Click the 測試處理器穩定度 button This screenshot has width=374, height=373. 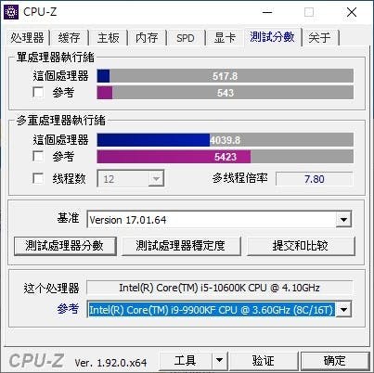tap(181, 246)
